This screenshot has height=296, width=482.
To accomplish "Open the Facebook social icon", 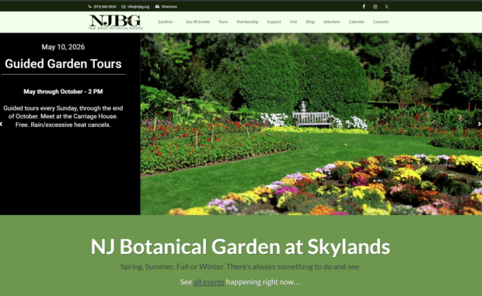I will 364,6.
